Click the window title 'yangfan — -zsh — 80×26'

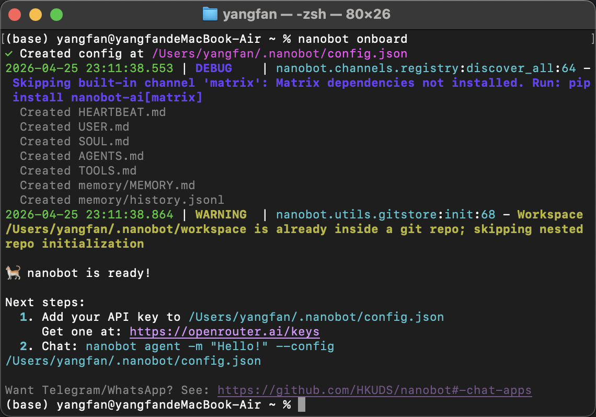coord(306,15)
